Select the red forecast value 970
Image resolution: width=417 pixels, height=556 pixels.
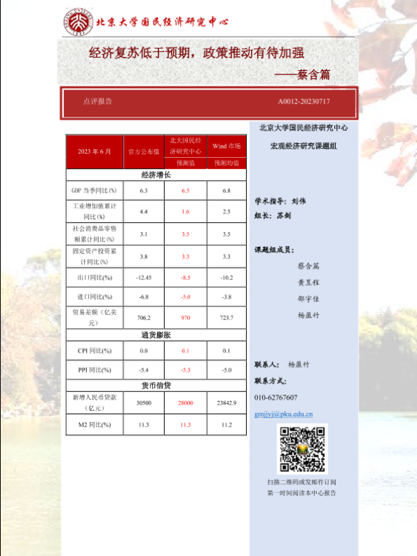coord(186,318)
